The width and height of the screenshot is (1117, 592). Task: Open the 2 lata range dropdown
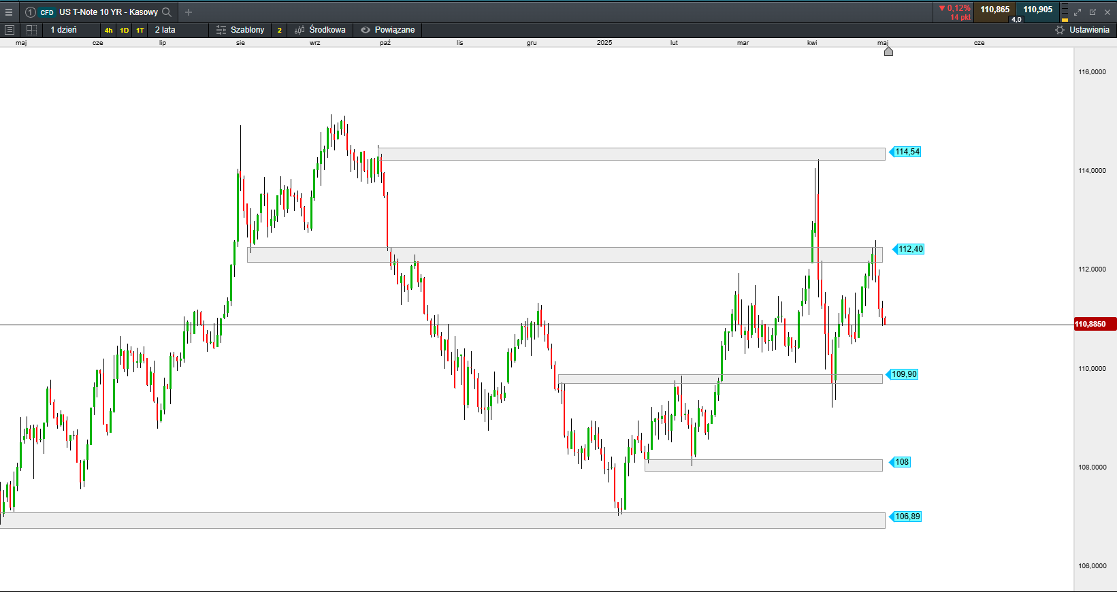(x=178, y=30)
